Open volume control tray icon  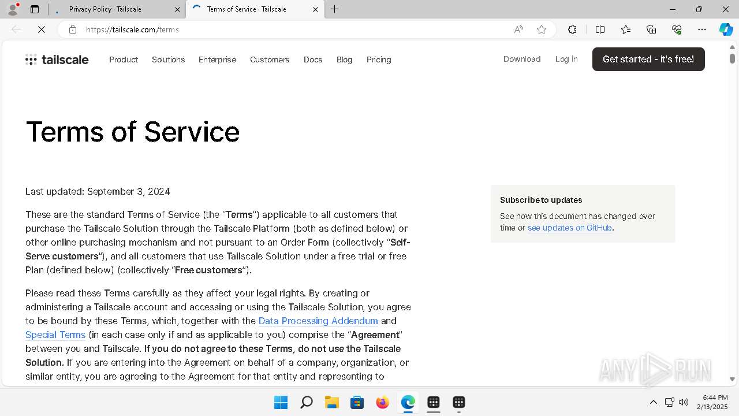click(x=684, y=402)
